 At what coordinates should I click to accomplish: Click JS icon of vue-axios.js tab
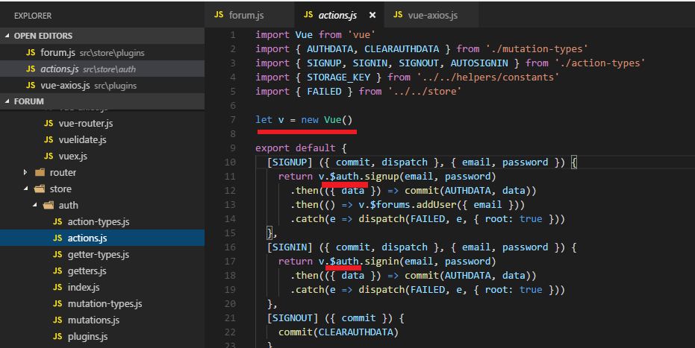[398, 15]
